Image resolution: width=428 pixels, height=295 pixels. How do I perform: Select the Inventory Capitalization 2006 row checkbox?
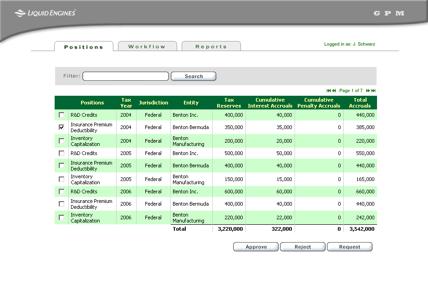coord(61,217)
